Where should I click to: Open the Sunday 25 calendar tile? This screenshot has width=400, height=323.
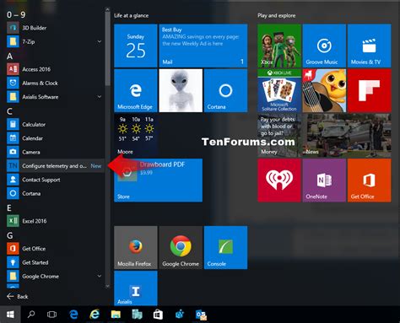(x=136, y=46)
